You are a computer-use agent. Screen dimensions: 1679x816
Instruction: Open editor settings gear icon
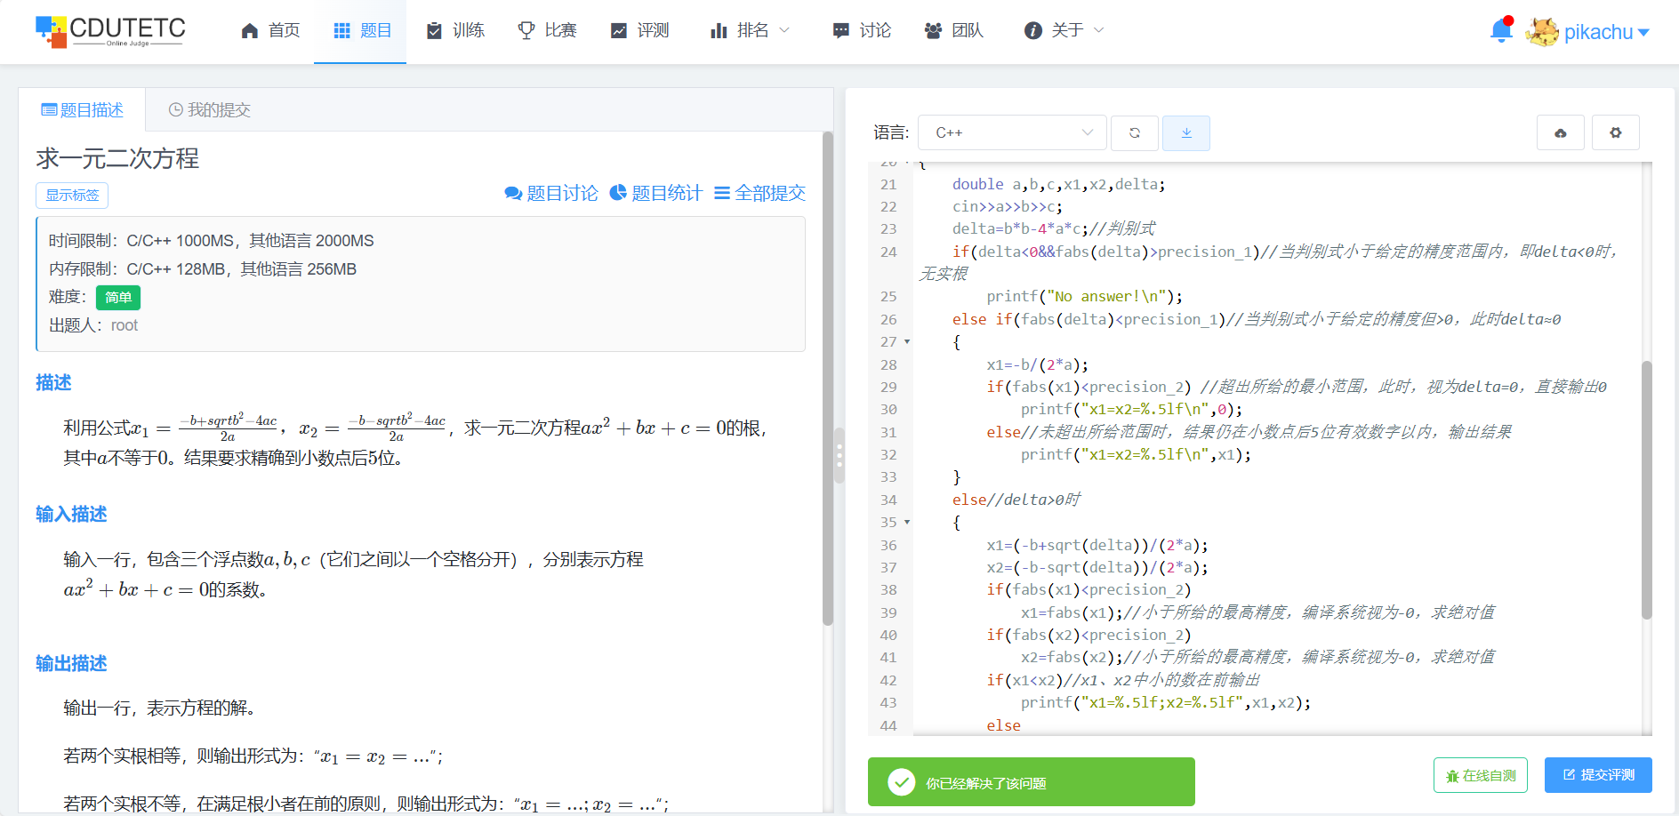click(x=1615, y=133)
